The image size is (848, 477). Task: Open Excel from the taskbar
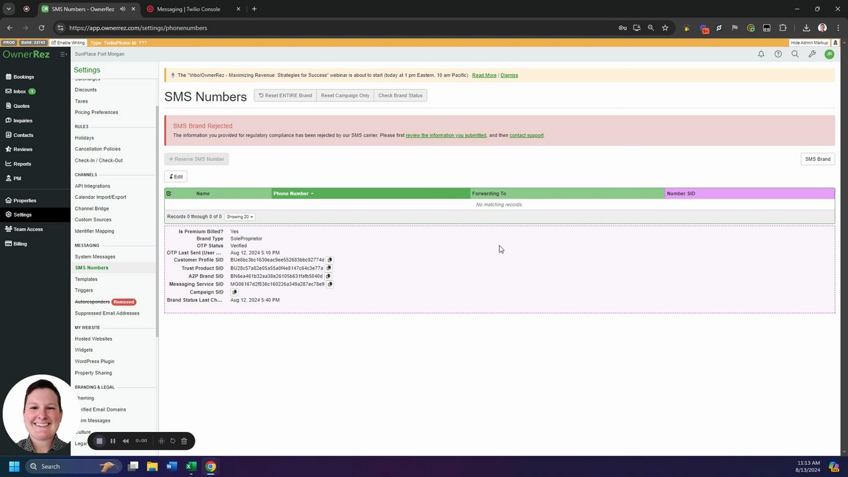(x=191, y=466)
